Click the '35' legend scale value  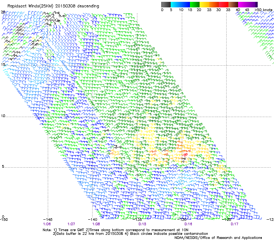pyautogui.click(x=228, y=10)
